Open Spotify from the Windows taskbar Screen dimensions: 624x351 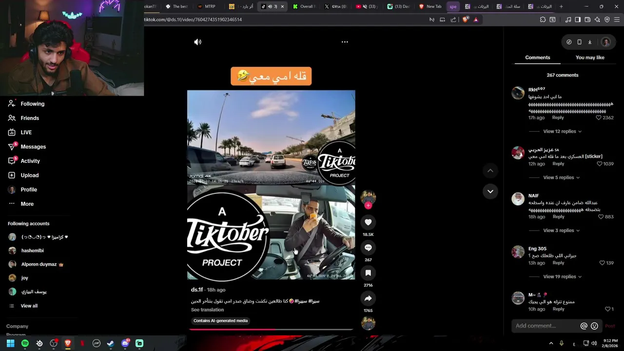25,343
